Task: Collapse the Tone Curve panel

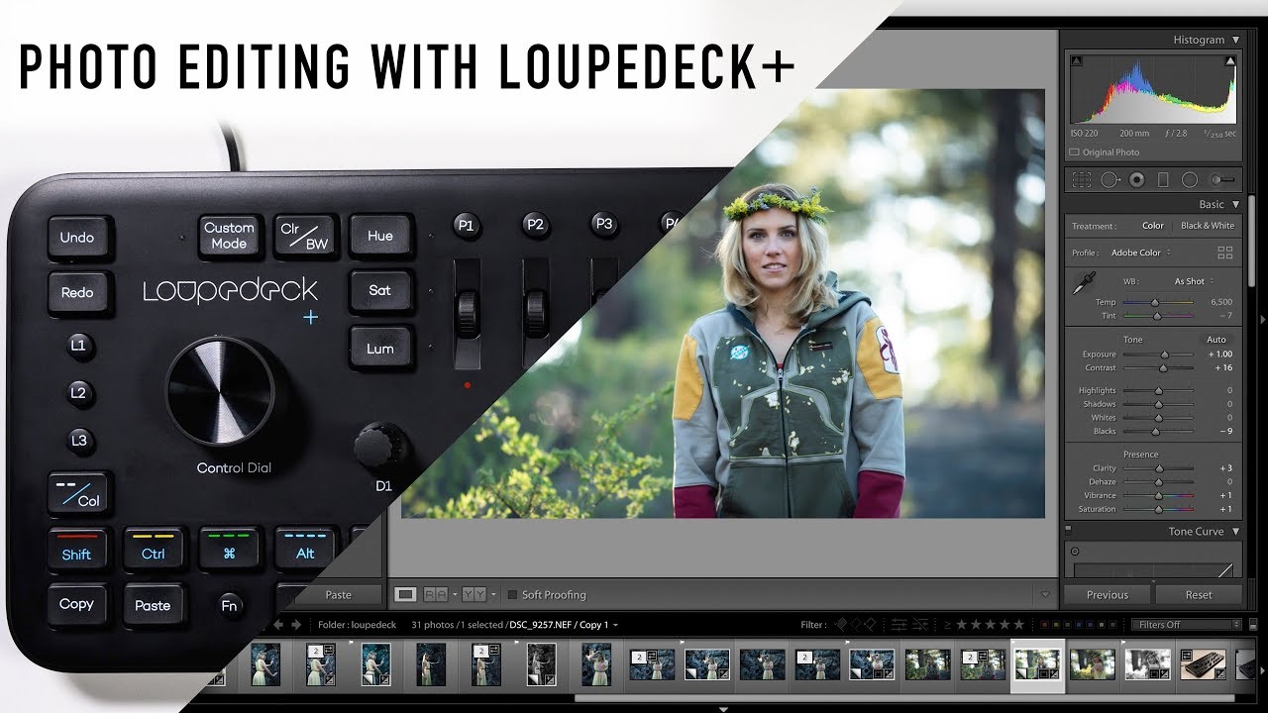Action: coord(1235,532)
